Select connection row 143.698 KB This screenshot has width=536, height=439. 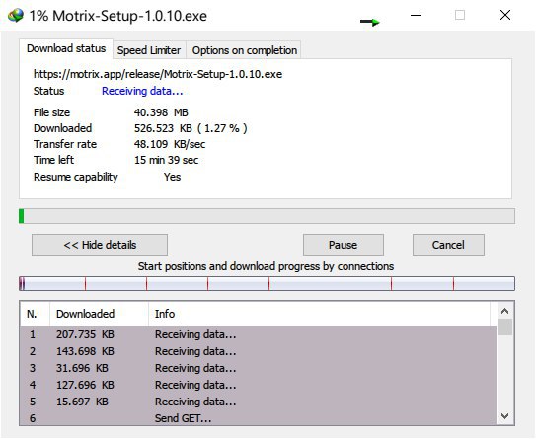(258, 351)
